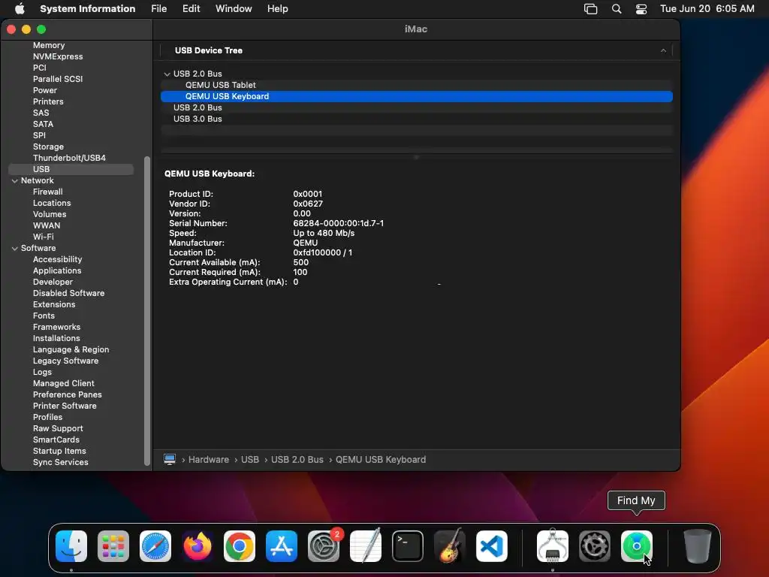
Task: Select Wi-Fi under Network
Action: click(43, 237)
